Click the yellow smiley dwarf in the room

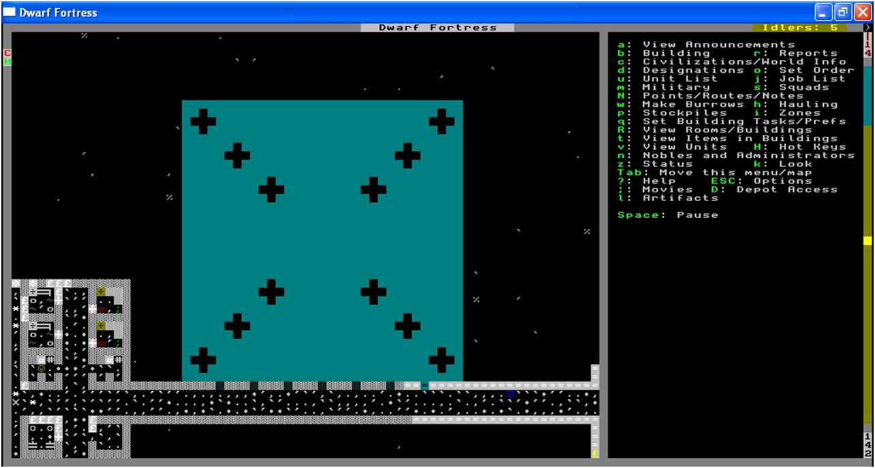(x=42, y=369)
